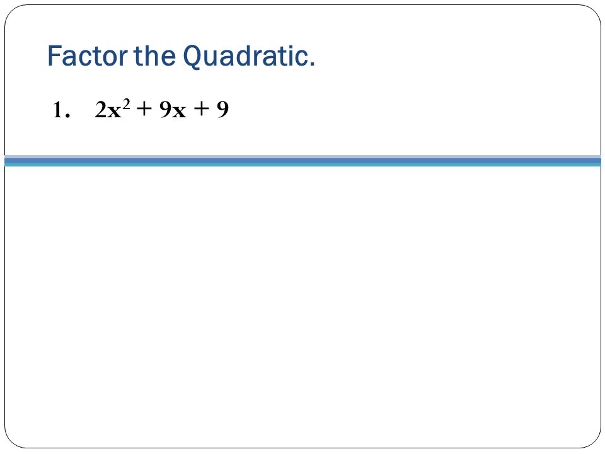The height and width of the screenshot is (454, 605).
Task: Select the word "Factor" in the title
Action: [88, 55]
